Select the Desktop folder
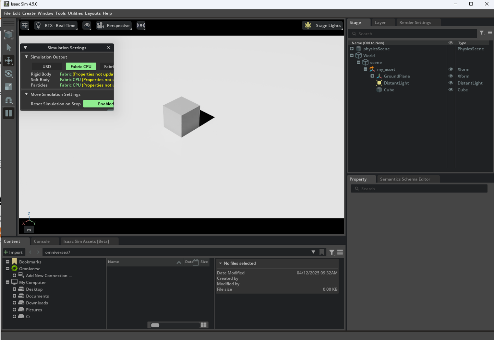494x340 pixels. 34,289
